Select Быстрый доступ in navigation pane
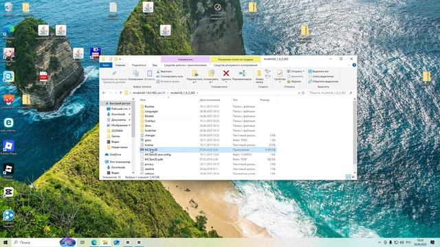Viewport: 440px width, 247px height. pyautogui.click(x=118, y=104)
